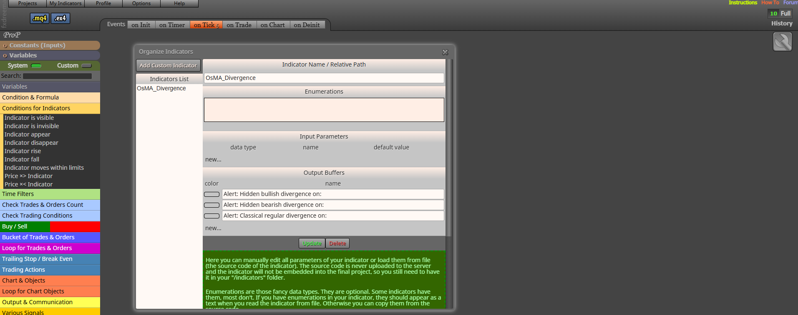Click the red Delete button
Viewport: 798px width, 315px height.
[x=337, y=243]
